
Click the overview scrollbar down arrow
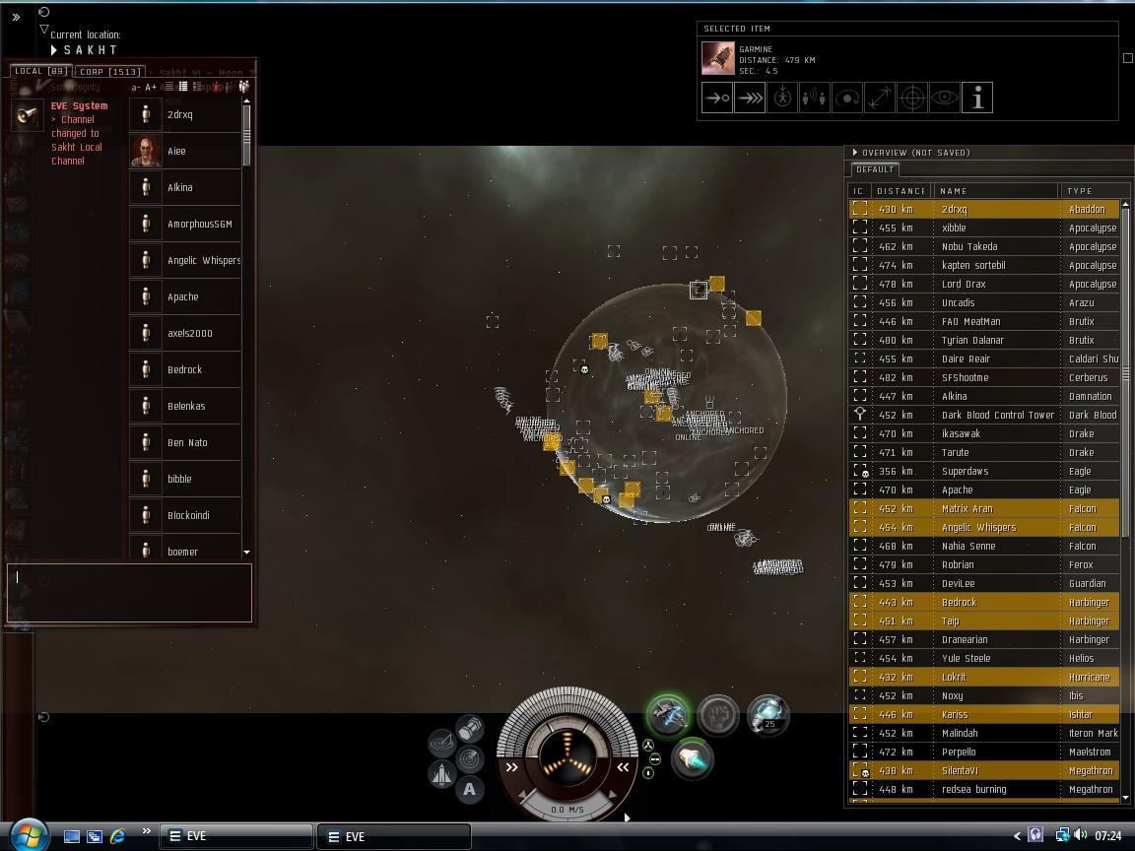point(1125,798)
